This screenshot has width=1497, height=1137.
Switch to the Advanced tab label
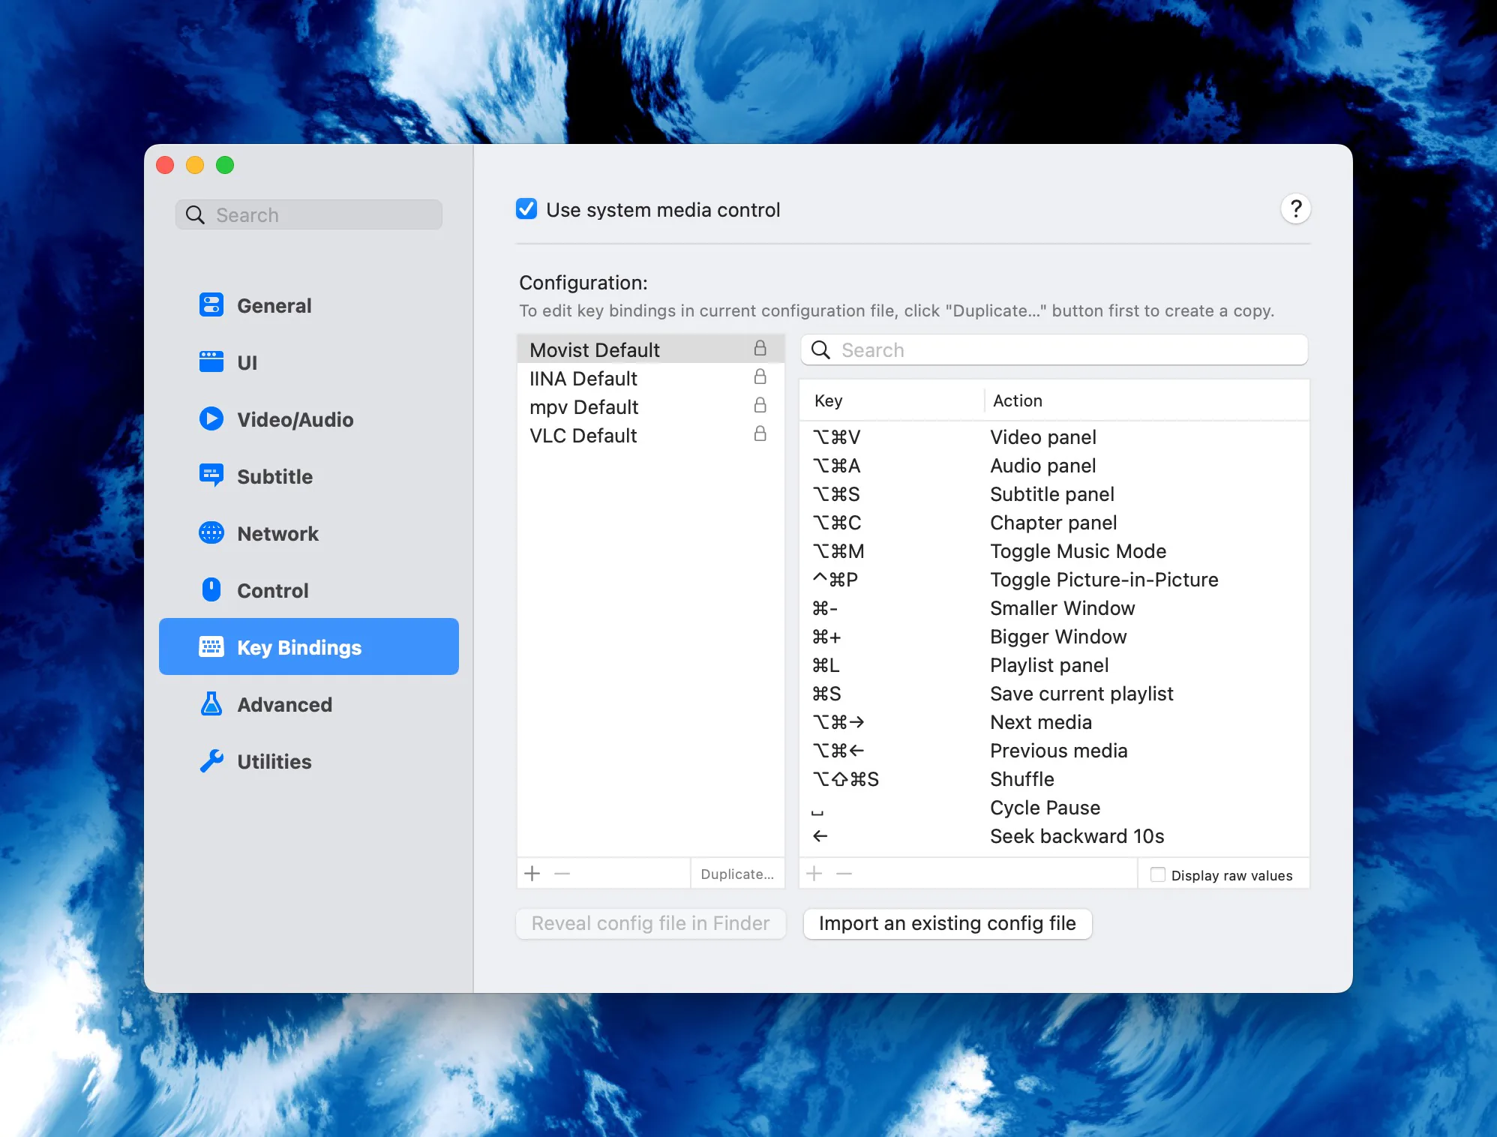pos(284,704)
